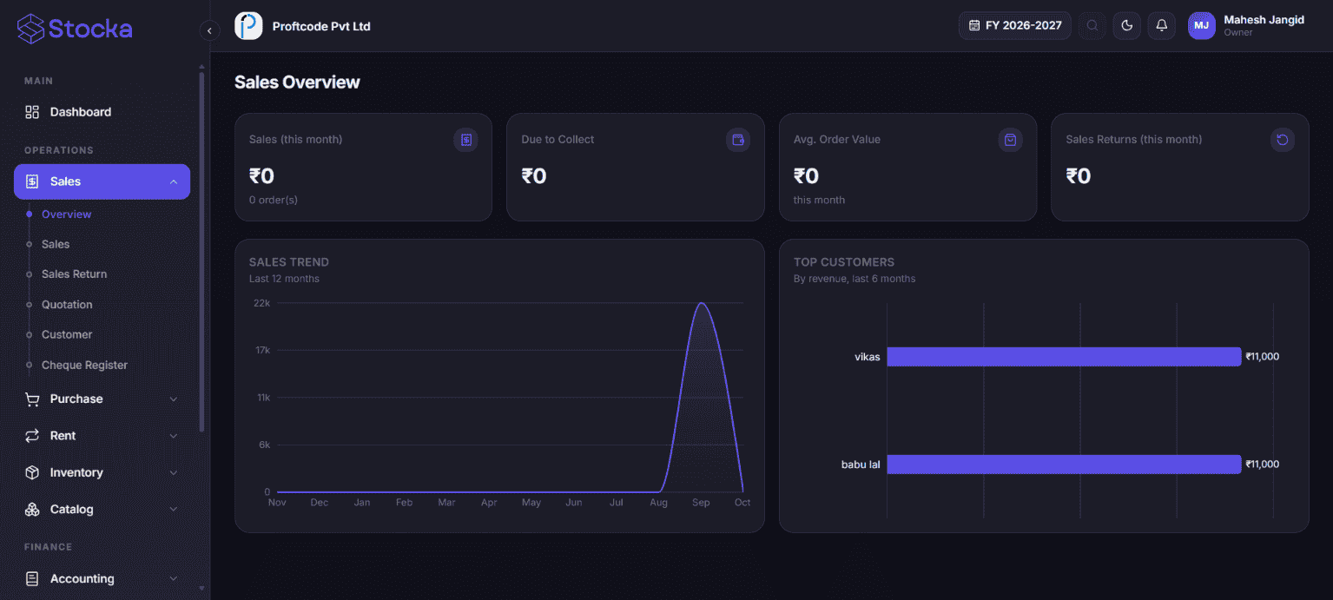The width and height of the screenshot is (1333, 600).
Task: Click the babu lal revenue bar
Action: [x=1064, y=465]
